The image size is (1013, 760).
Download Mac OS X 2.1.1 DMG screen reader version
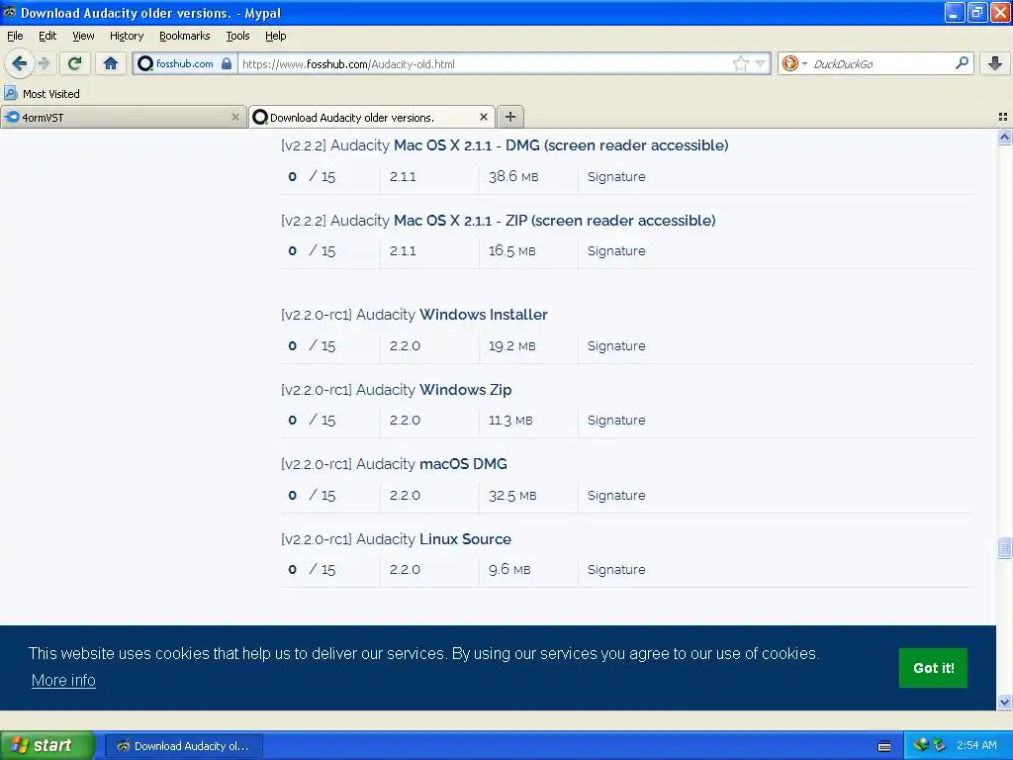[x=505, y=145]
